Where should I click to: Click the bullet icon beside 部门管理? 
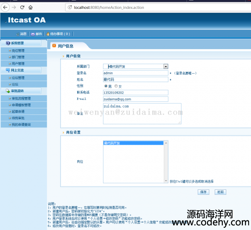[x=10, y=57]
